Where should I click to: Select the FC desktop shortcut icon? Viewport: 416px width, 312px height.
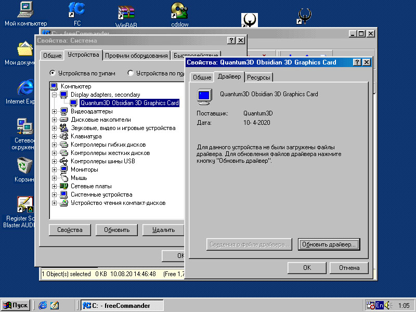(76, 9)
